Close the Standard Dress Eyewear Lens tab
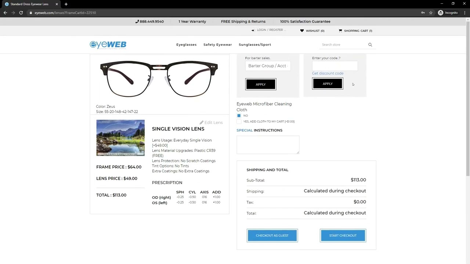Image resolution: width=470 pixels, height=264 pixels. (57, 4)
